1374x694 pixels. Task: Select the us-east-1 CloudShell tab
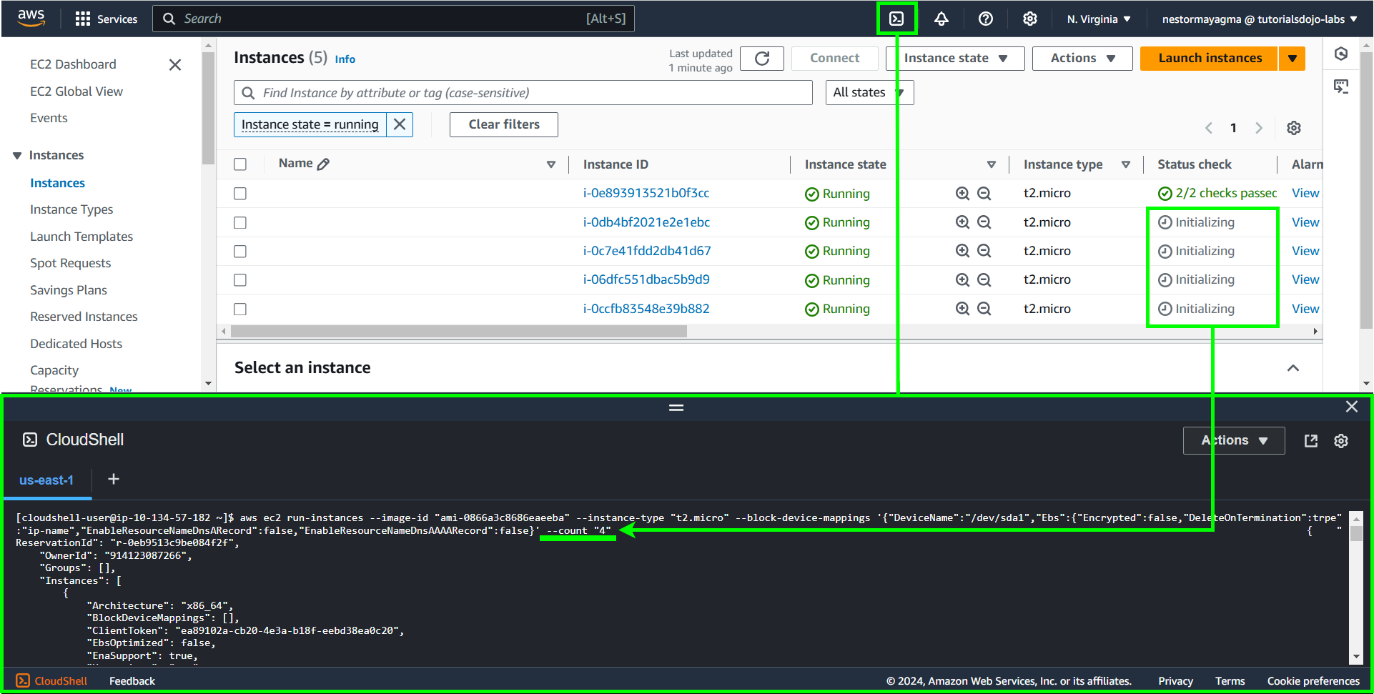[46, 480]
